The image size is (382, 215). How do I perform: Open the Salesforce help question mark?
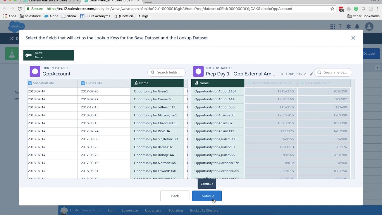pos(340,27)
